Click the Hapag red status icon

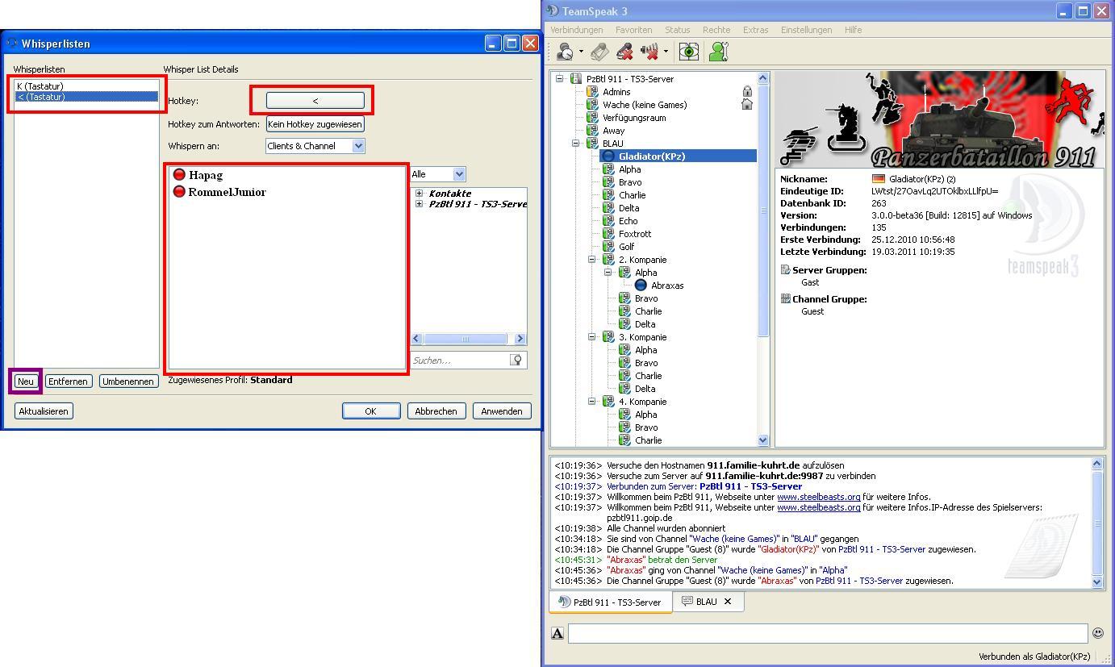tap(179, 175)
